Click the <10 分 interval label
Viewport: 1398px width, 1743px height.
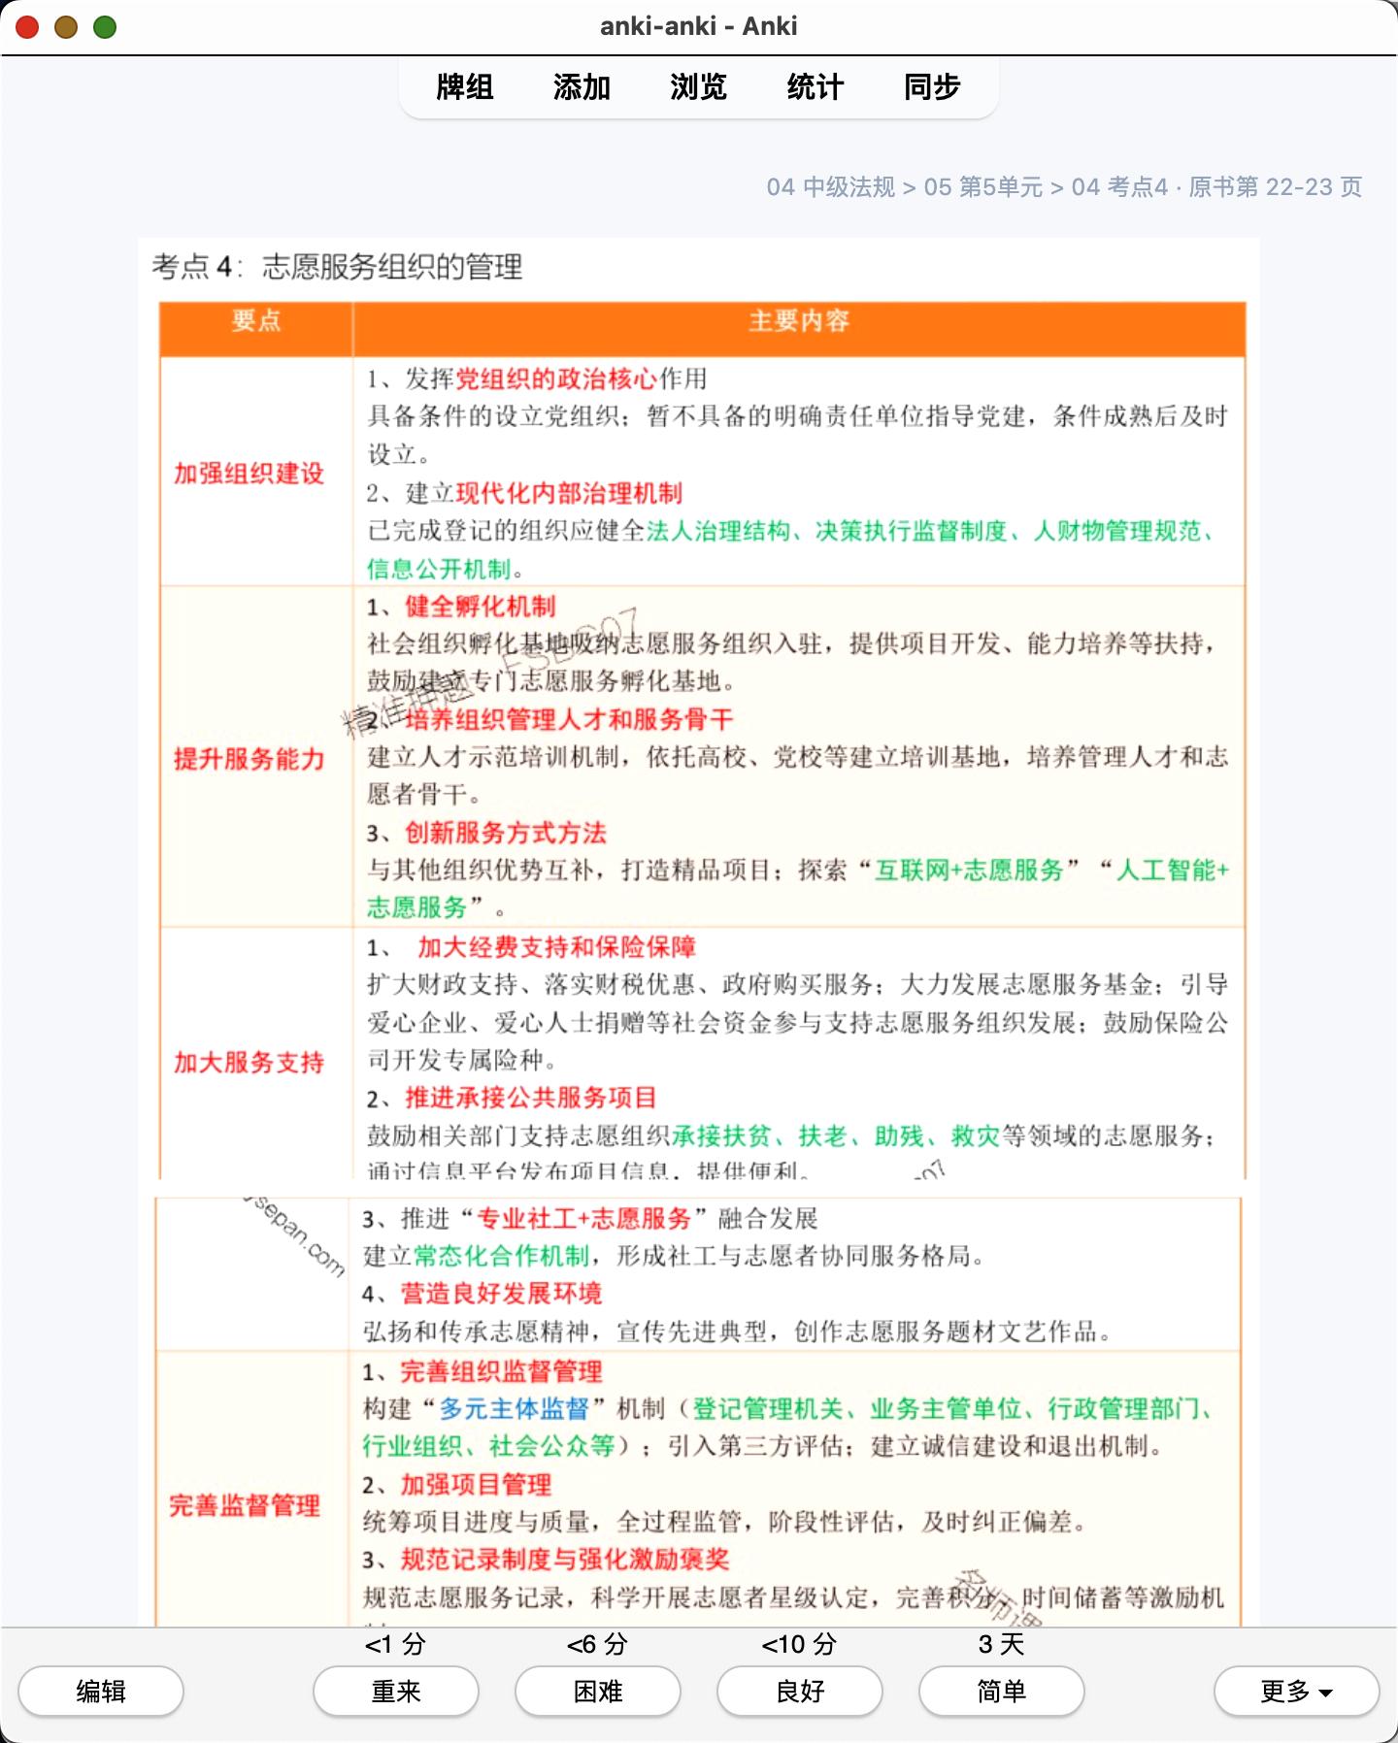[799, 1644]
